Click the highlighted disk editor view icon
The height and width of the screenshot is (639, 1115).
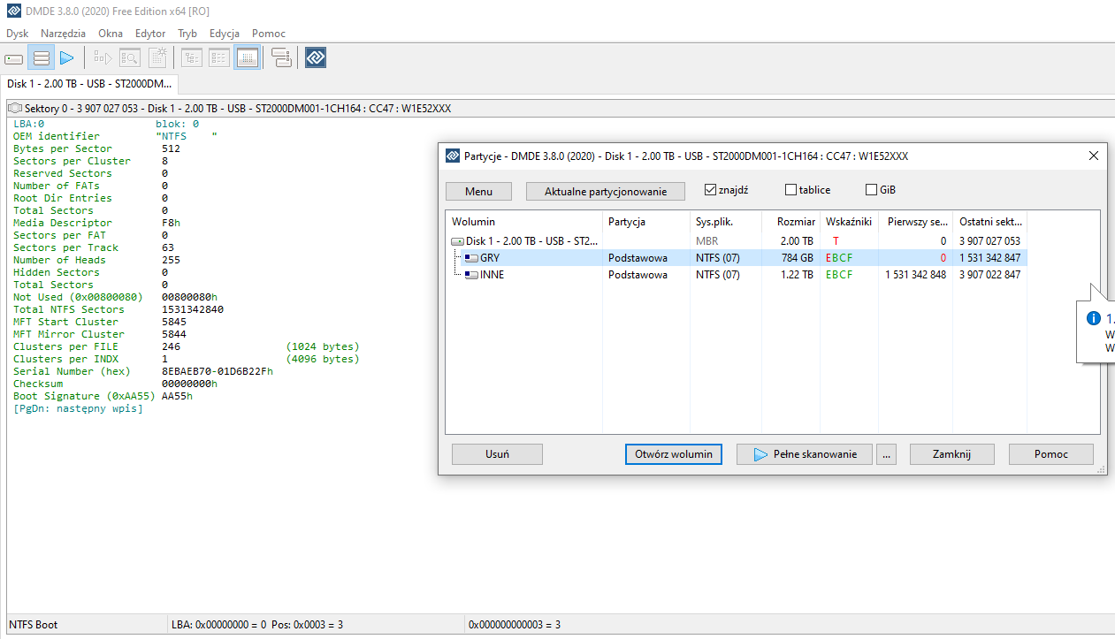point(247,58)
